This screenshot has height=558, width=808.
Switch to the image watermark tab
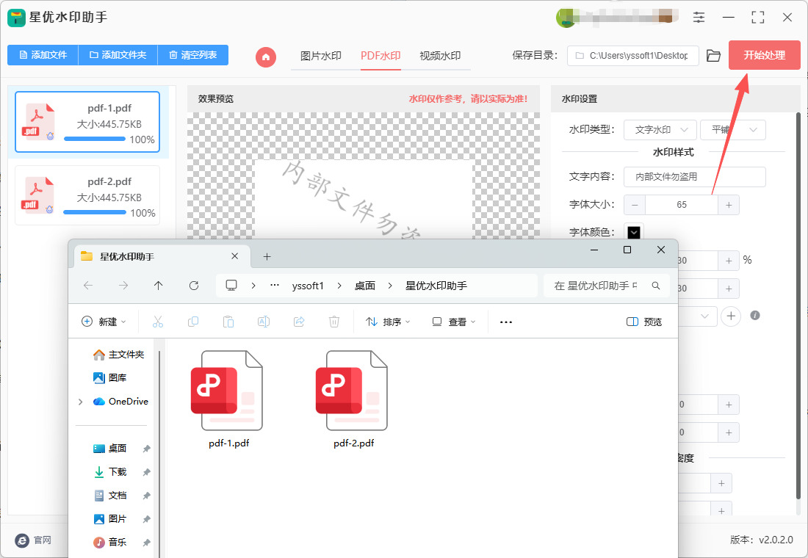(321, 56)
